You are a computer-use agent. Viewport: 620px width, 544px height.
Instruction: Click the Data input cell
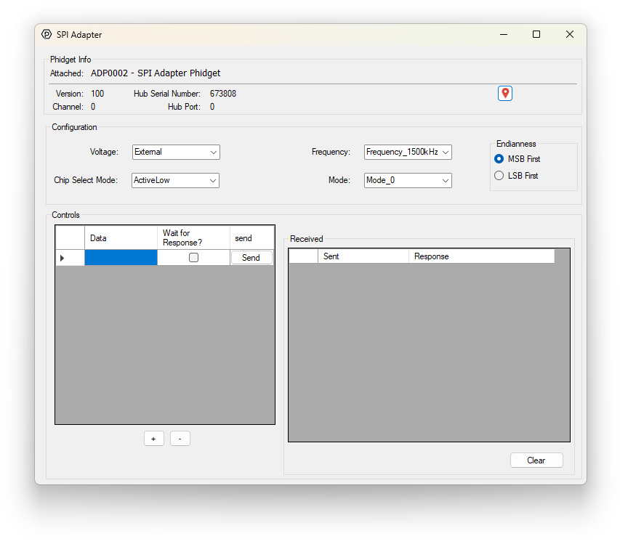(121, 258)
